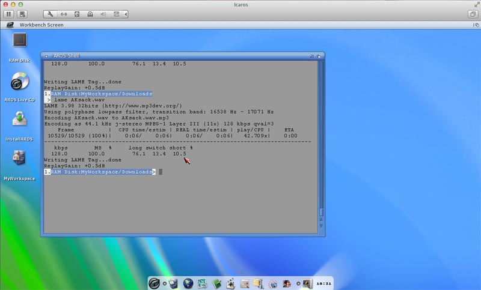Viewport: 481px width, 290px height.
Task: Open the magnifier search icon in dock
Action: pos(272,283)
